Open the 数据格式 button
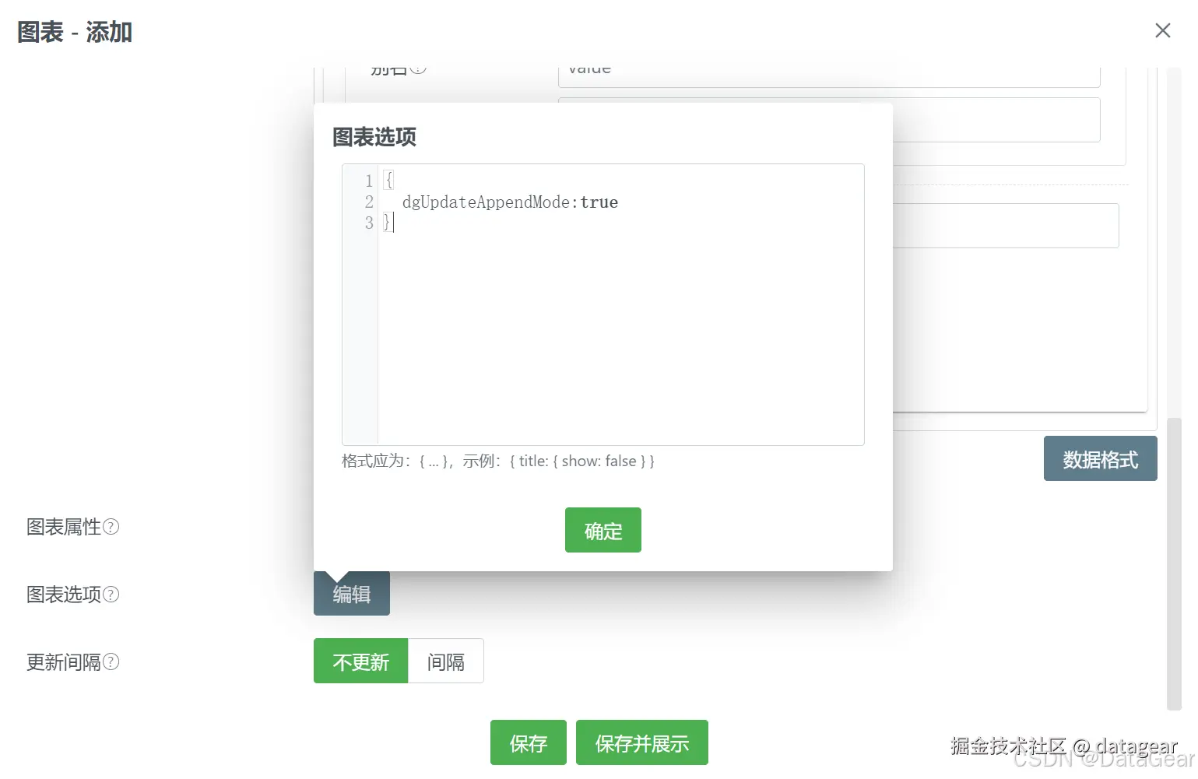 click(x=1100, y=458)
